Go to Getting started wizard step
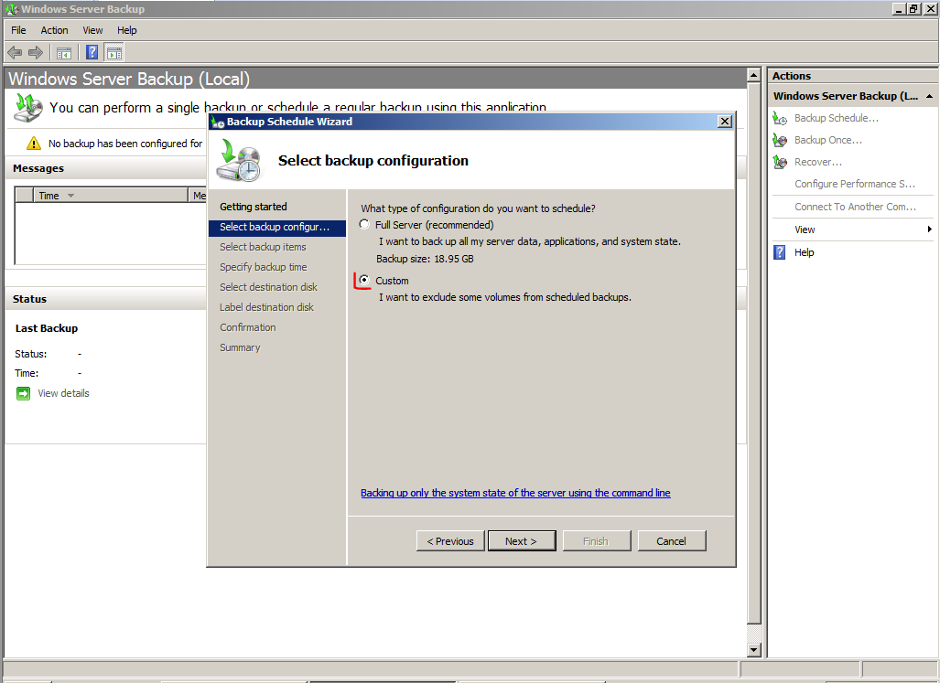Viewport: 940px width, 683px height. click(254, 207)
